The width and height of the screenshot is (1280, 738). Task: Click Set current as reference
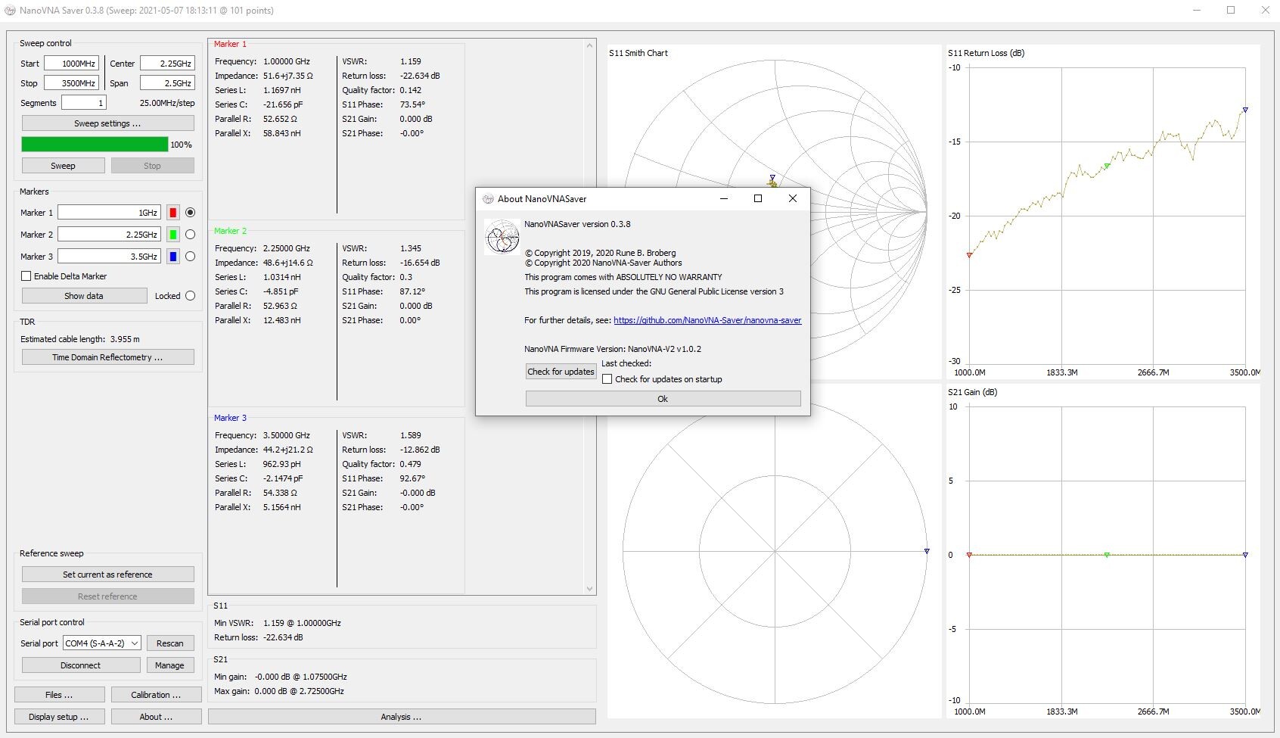coord(107,575)
